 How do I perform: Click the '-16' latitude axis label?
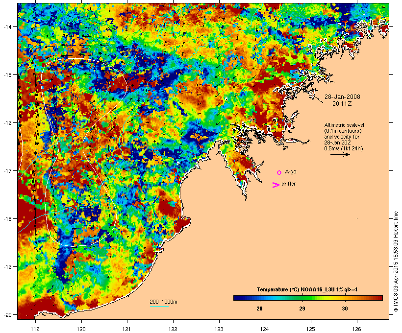[7, 123]
